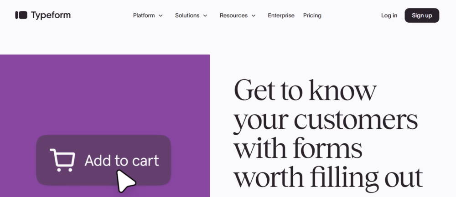Expand the chevron beside Resources
This screenshot has width=456, height=197.
click(x=254, y=15)
